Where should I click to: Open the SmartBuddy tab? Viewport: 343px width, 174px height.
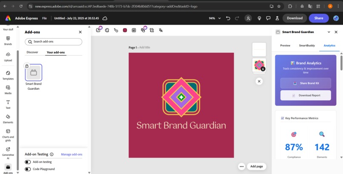point(307,46)
